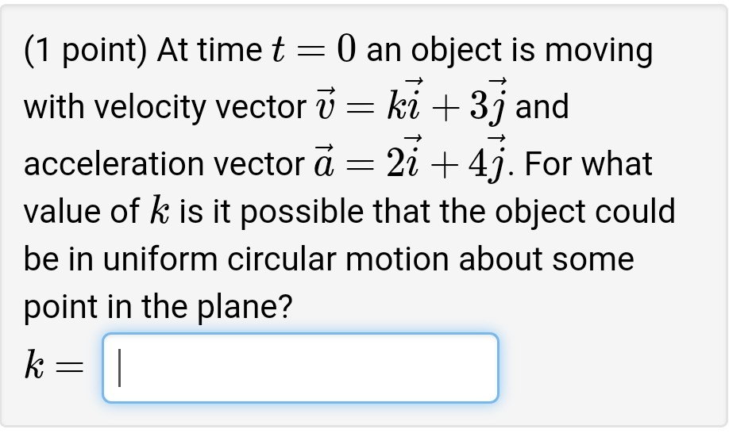Image resolution: width=729 pixels, height=433 pixels.
Task: Click the words "For what"
Action: [x=588, y=164]
